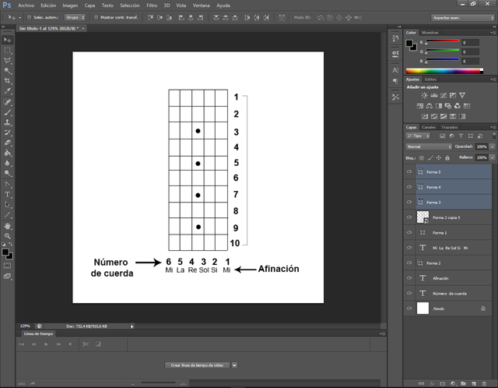Viewport: 498px width, 388px height.
Task: Select the Path Selection tool
Action: 7,204
